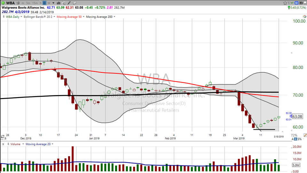Click the Walgreens Boots Alliance Inc. name
The image size is (307, 173).
pyautogui.click(x=23, y=7)
